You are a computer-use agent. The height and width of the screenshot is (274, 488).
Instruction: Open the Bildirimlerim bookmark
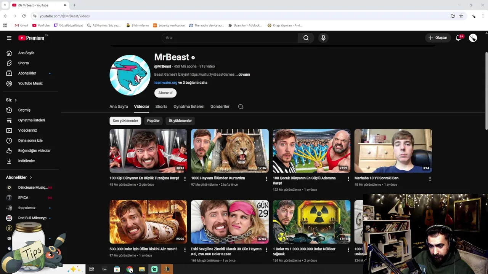[137, 25]
